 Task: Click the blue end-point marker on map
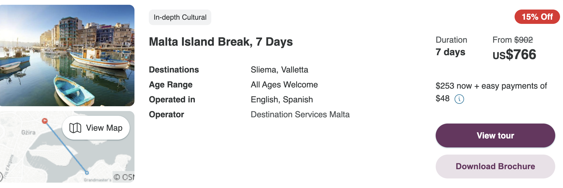[x=87, y=173]
